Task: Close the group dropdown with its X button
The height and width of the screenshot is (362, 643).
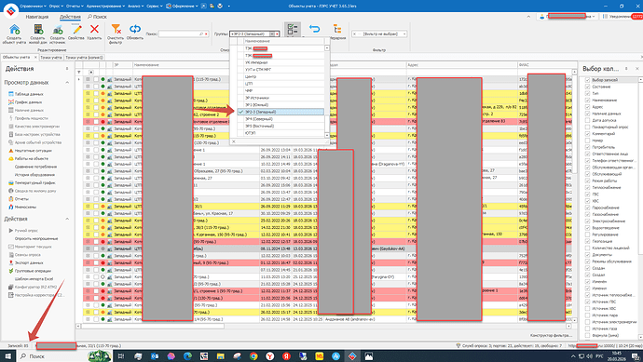Action: tap(234, 141)
